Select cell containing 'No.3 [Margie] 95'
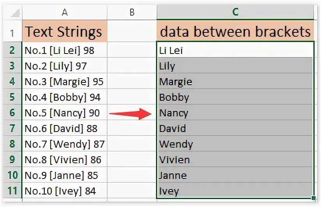This screenshot has height=207, width=321. [x=65, y=82]
